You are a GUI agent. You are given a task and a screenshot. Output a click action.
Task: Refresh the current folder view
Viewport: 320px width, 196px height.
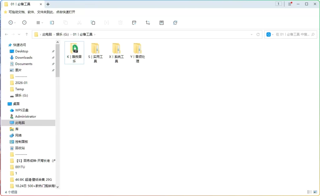point(175,22)
